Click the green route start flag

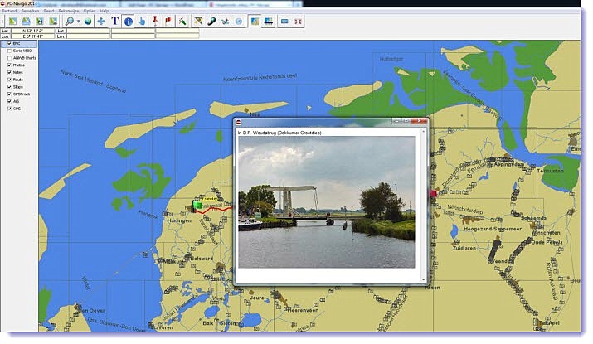point(197,206)
